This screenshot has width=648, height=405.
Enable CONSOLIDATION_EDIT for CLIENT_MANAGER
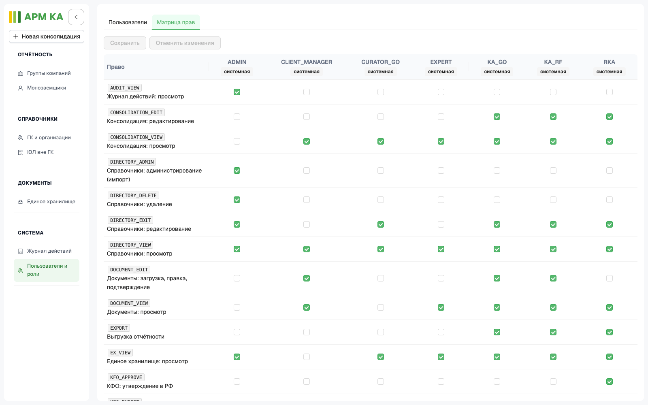point(307,117)
